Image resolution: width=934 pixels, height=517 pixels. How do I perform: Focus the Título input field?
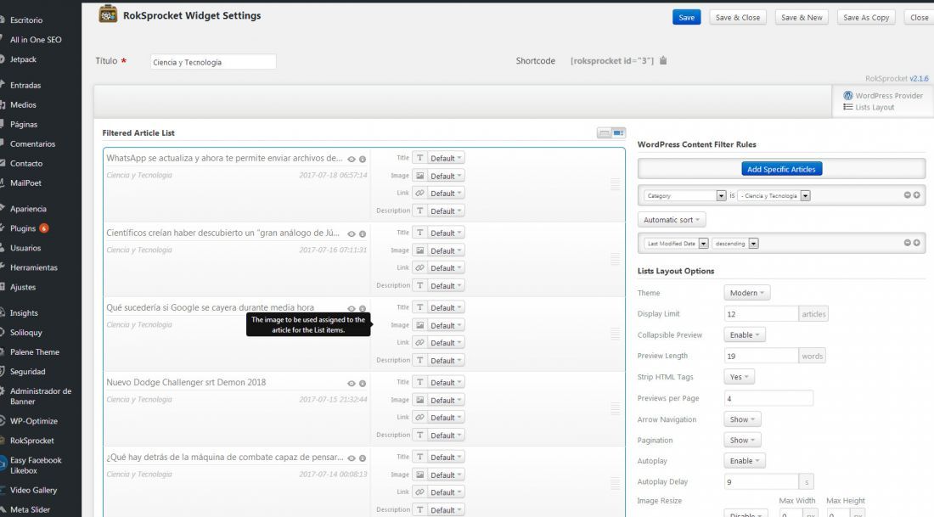tap(213, 62)
